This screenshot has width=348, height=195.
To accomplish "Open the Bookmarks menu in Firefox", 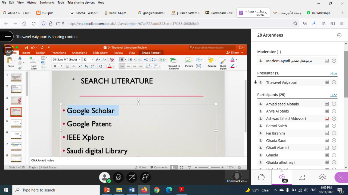I will tap(47, 2).
